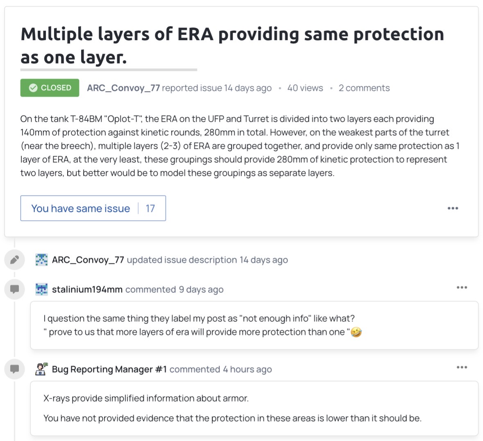Open options menu on stalinium194mm's comment
The height and width of the screenshot is (441, 483).
tap(462, 288)
